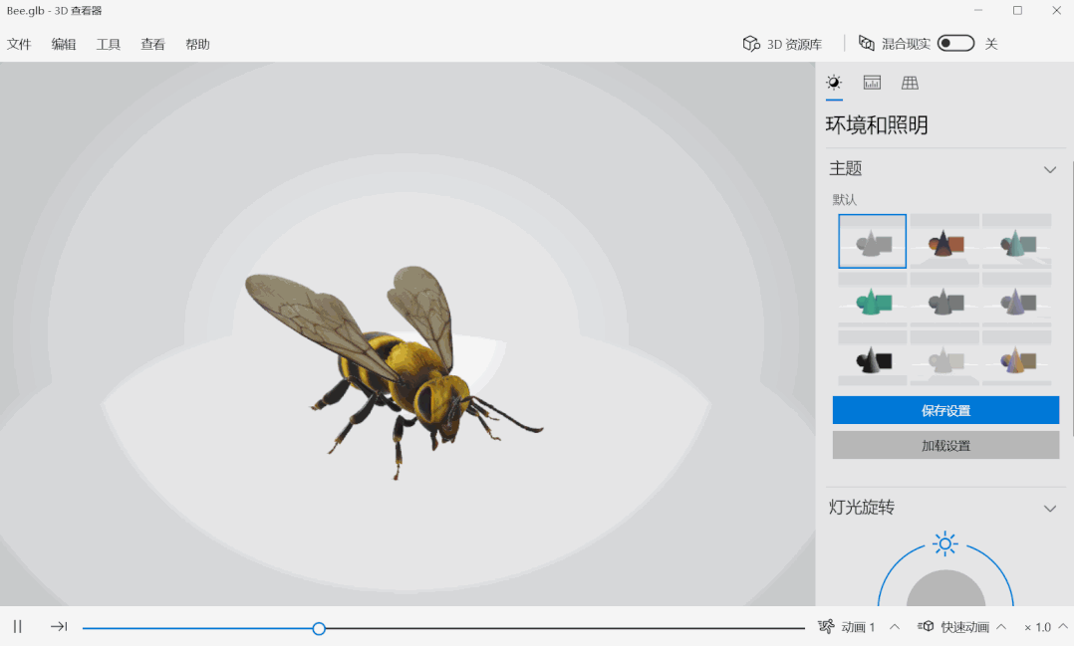The image size is (1074, 646).
Task: Click the quick animation cube icon
Action: tap(926, 626)
